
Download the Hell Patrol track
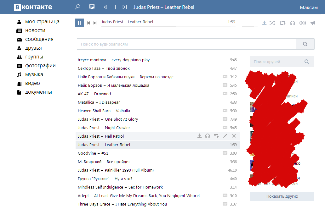199,136
